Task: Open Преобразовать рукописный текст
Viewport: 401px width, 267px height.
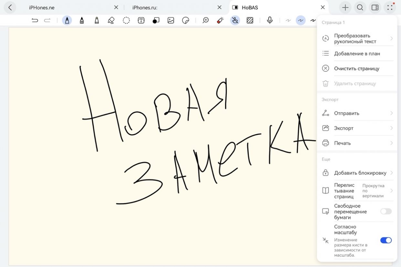Action: (357, 39)
